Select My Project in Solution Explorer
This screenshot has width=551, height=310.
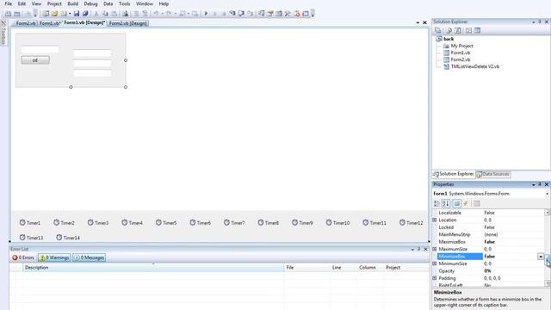[461, 46]
